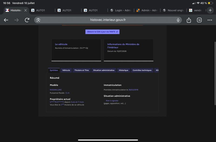Go back with the left arrow icon
The image size is (216, 142).
(6, 20)
